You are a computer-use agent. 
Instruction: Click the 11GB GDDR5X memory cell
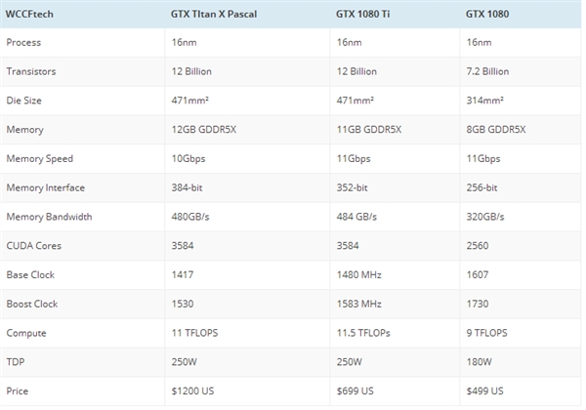tap(369, 129)
